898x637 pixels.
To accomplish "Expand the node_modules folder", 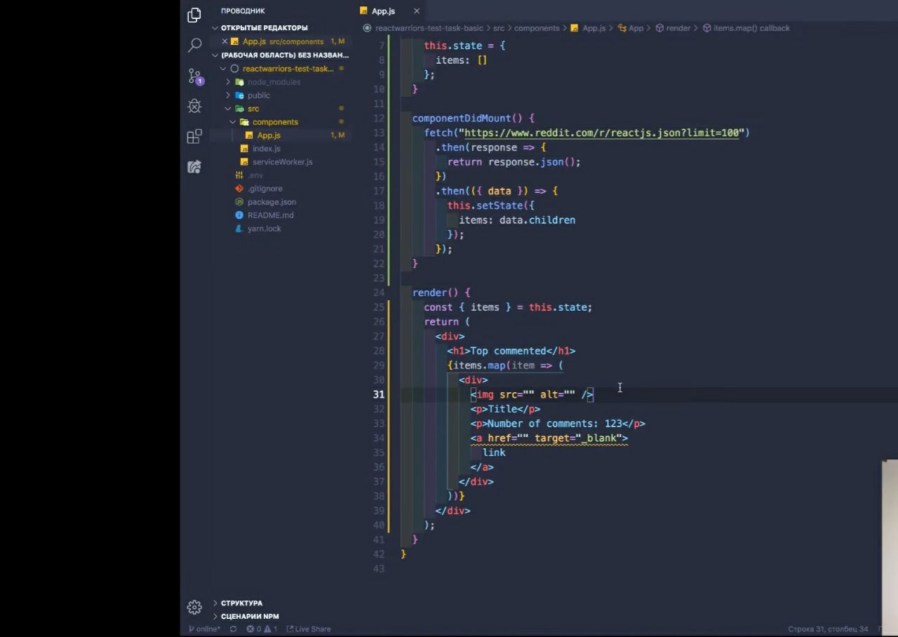I will pos(273,82).
